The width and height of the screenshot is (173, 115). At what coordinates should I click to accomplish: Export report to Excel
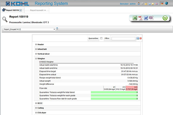[135, 18]
